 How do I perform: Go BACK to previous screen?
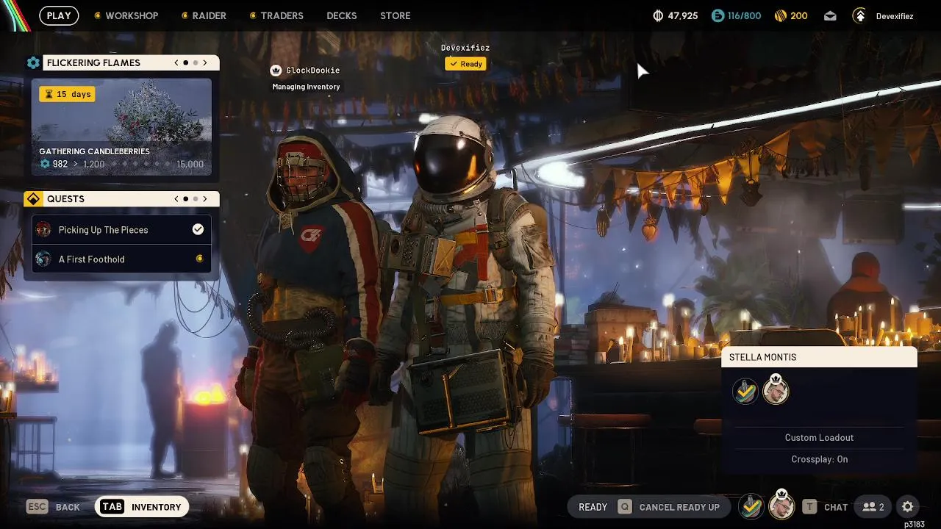click(x=68, y=507)
